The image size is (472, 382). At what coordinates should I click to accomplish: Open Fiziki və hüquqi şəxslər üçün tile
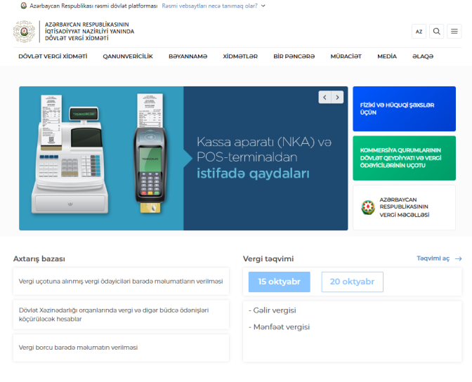click(405, 109)
